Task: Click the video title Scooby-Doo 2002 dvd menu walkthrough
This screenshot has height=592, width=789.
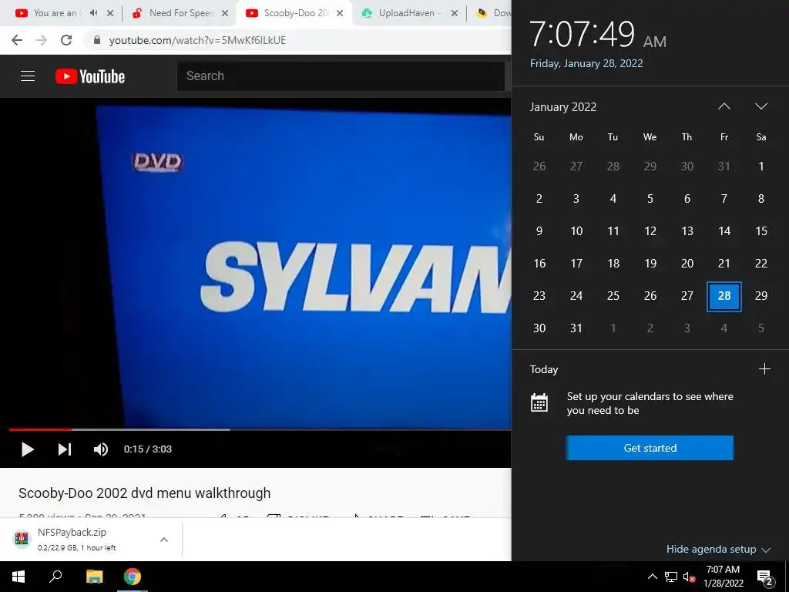Action: point(144,493)
